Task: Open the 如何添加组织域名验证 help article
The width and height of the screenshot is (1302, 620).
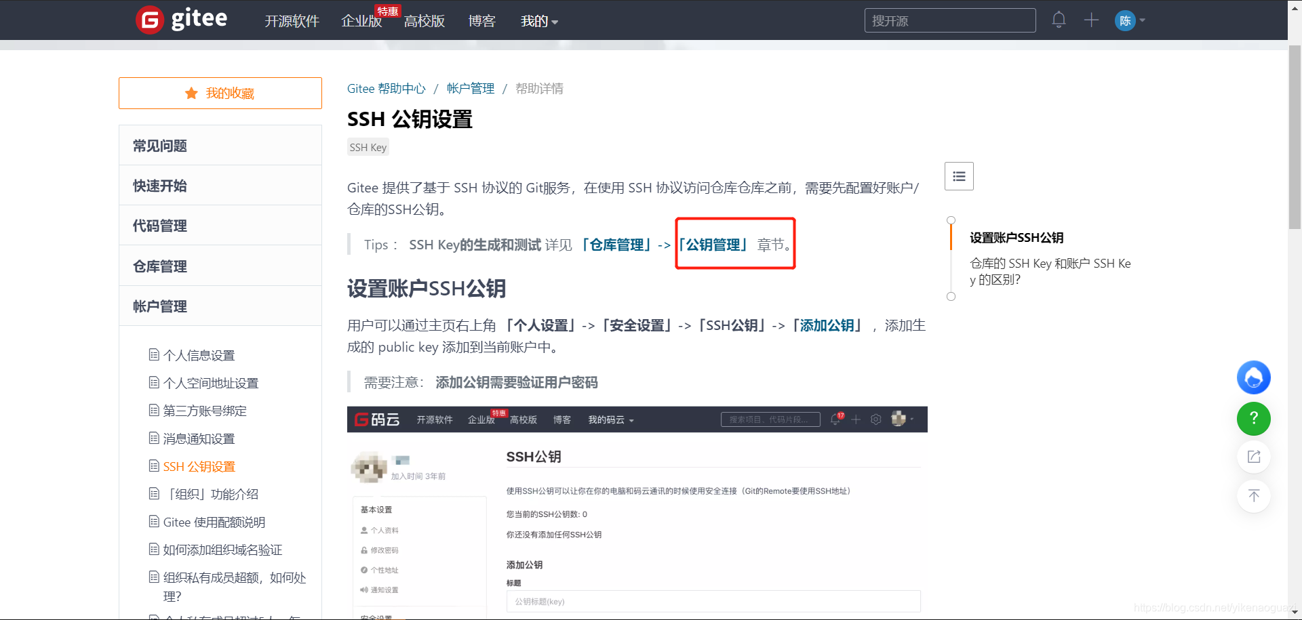Action: point(222,550)
